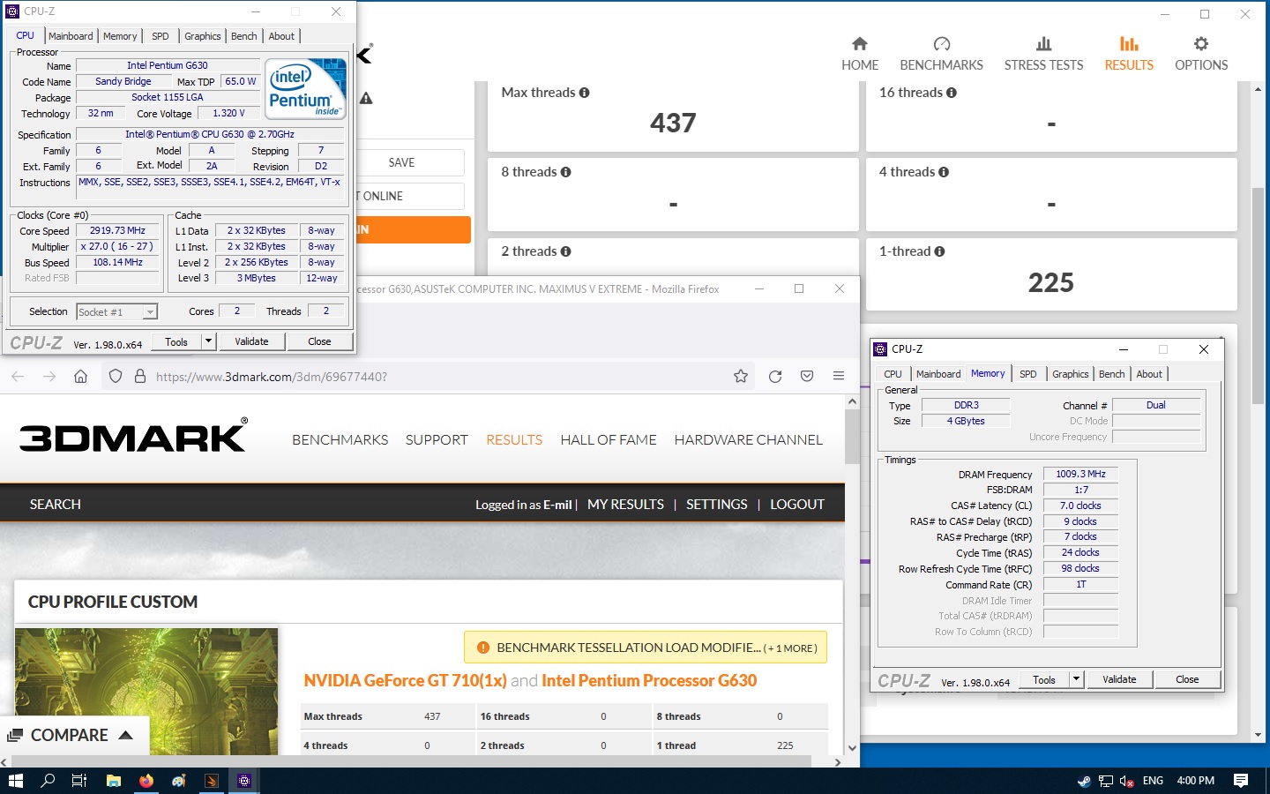Open taskbar search magnifier
1270x794 pixels.
[48, 781]
